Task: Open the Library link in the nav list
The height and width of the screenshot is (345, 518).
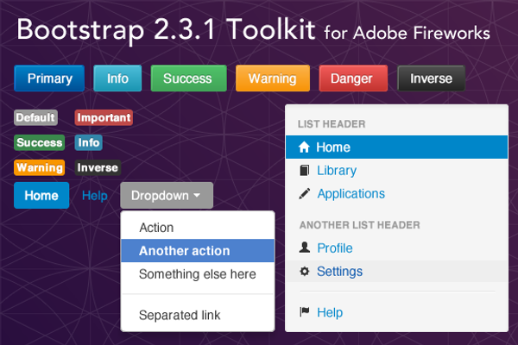Action: pyautogui.click(x=337, y=171)
